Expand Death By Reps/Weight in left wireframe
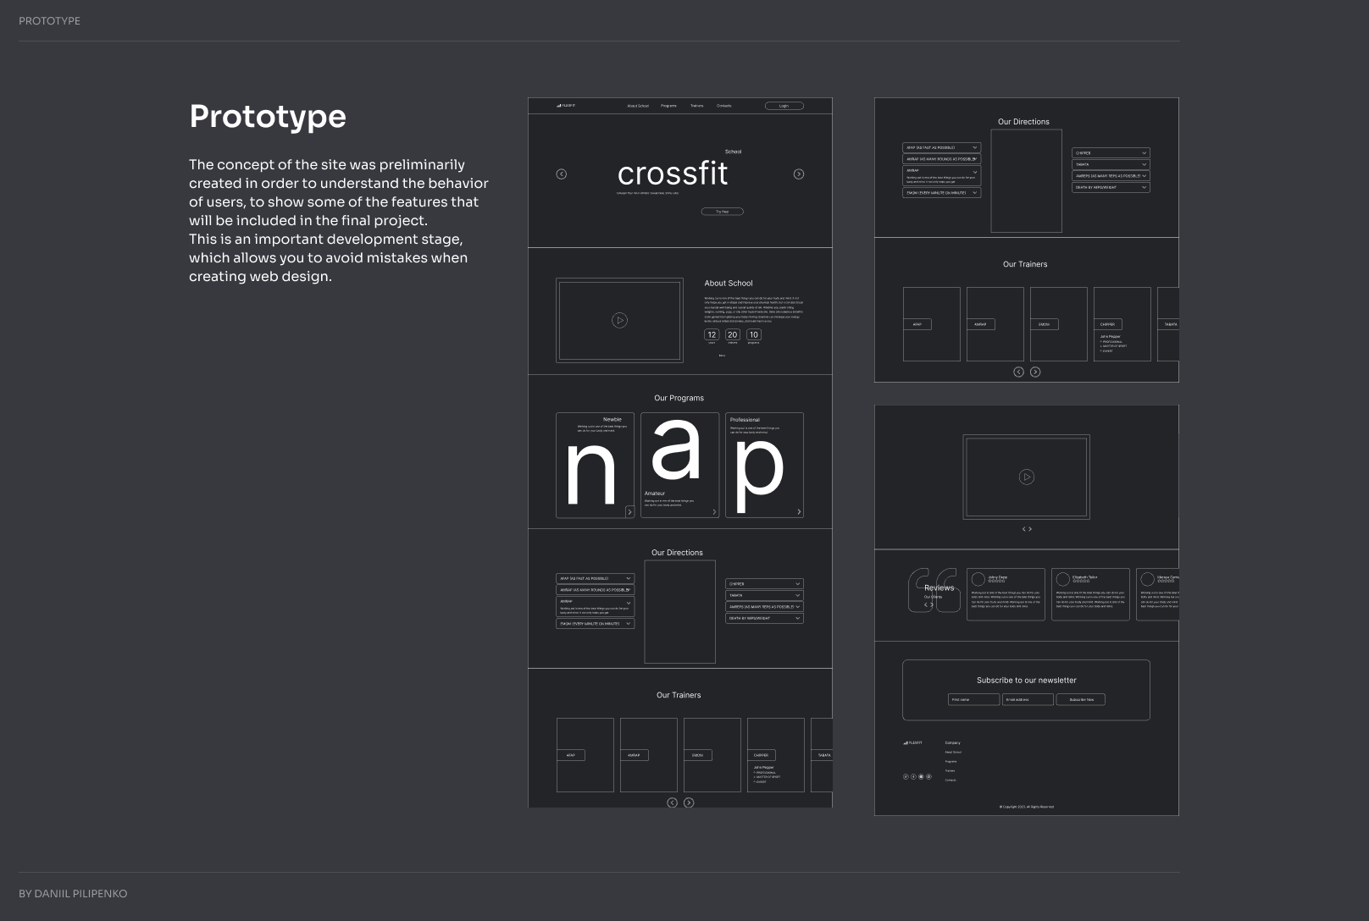The image size is (1369, 921). [x=764, y=618]
